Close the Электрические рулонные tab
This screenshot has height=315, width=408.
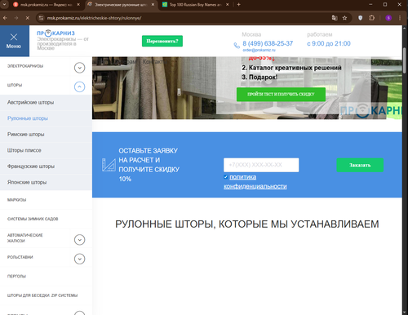point(153,5)
